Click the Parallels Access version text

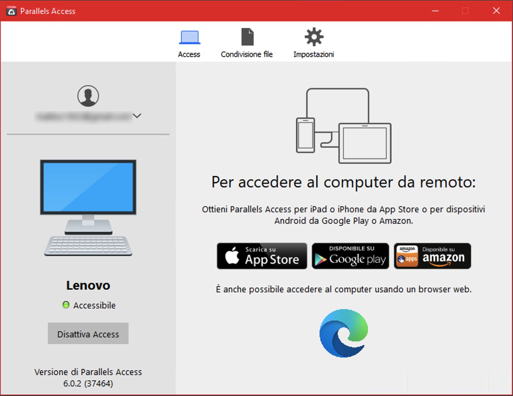pos(88,378)
